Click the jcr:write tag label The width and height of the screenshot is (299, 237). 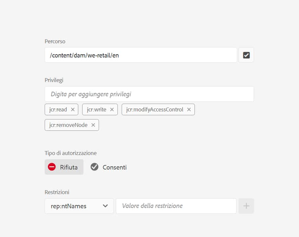tap(96, 110)
